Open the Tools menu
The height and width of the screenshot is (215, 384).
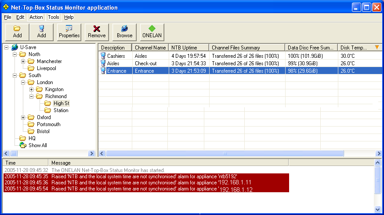coord(54,17)
